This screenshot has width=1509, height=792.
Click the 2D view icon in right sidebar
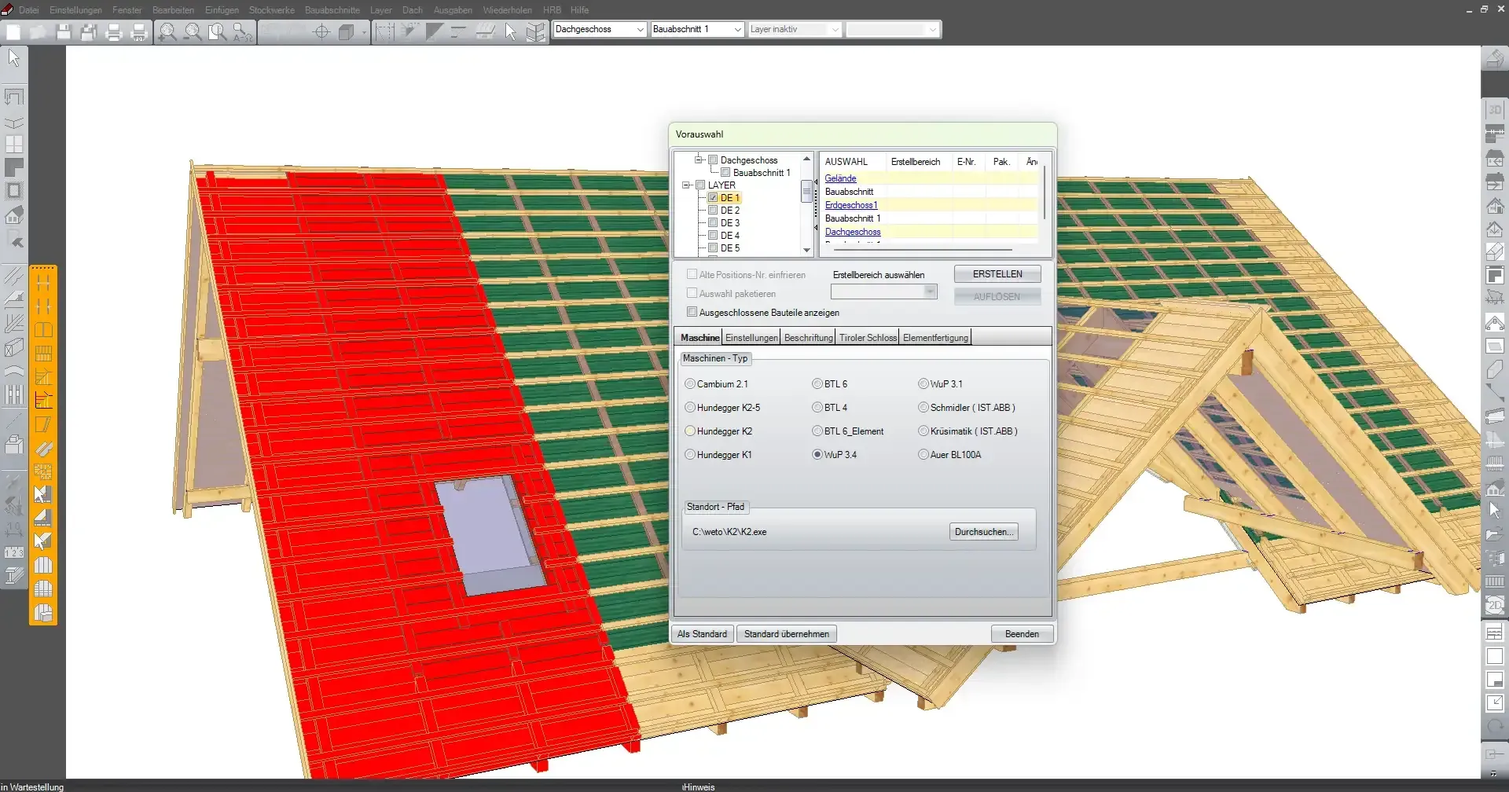point(1494,606)
